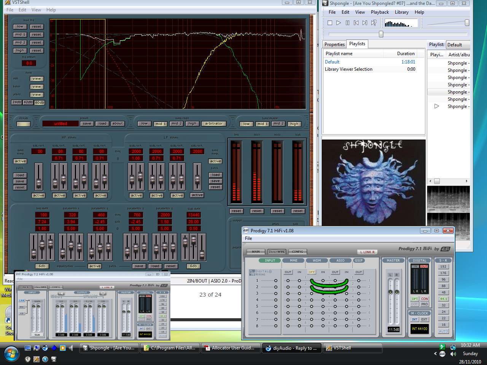
Task: Switch to the Properties tab in foobar2000
Action: coord(334,44)
